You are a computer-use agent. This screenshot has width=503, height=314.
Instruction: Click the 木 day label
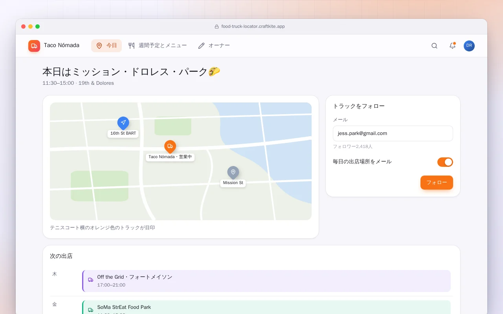tap(55, 274)
